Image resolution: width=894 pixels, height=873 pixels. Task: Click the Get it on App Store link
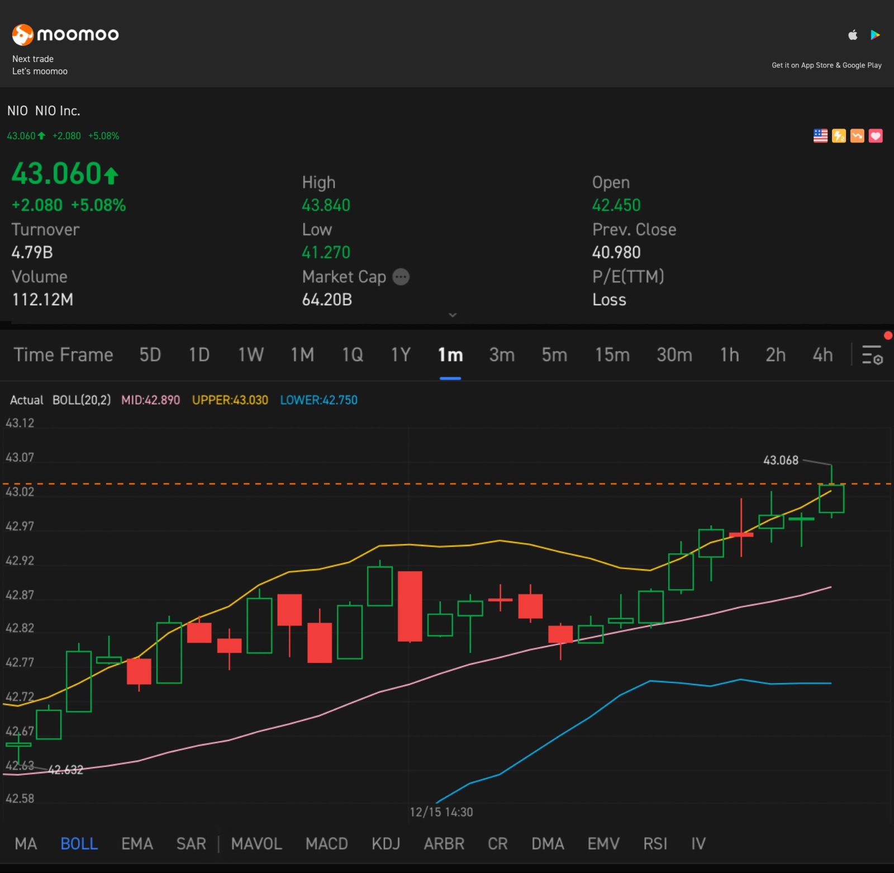[826, 65]
